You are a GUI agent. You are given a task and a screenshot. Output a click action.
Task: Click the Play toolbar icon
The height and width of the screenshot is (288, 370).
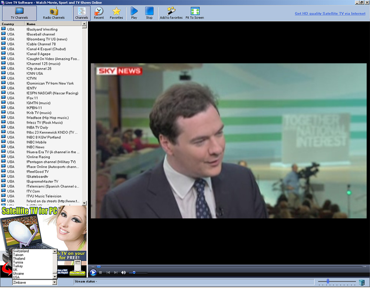[134, 13]
